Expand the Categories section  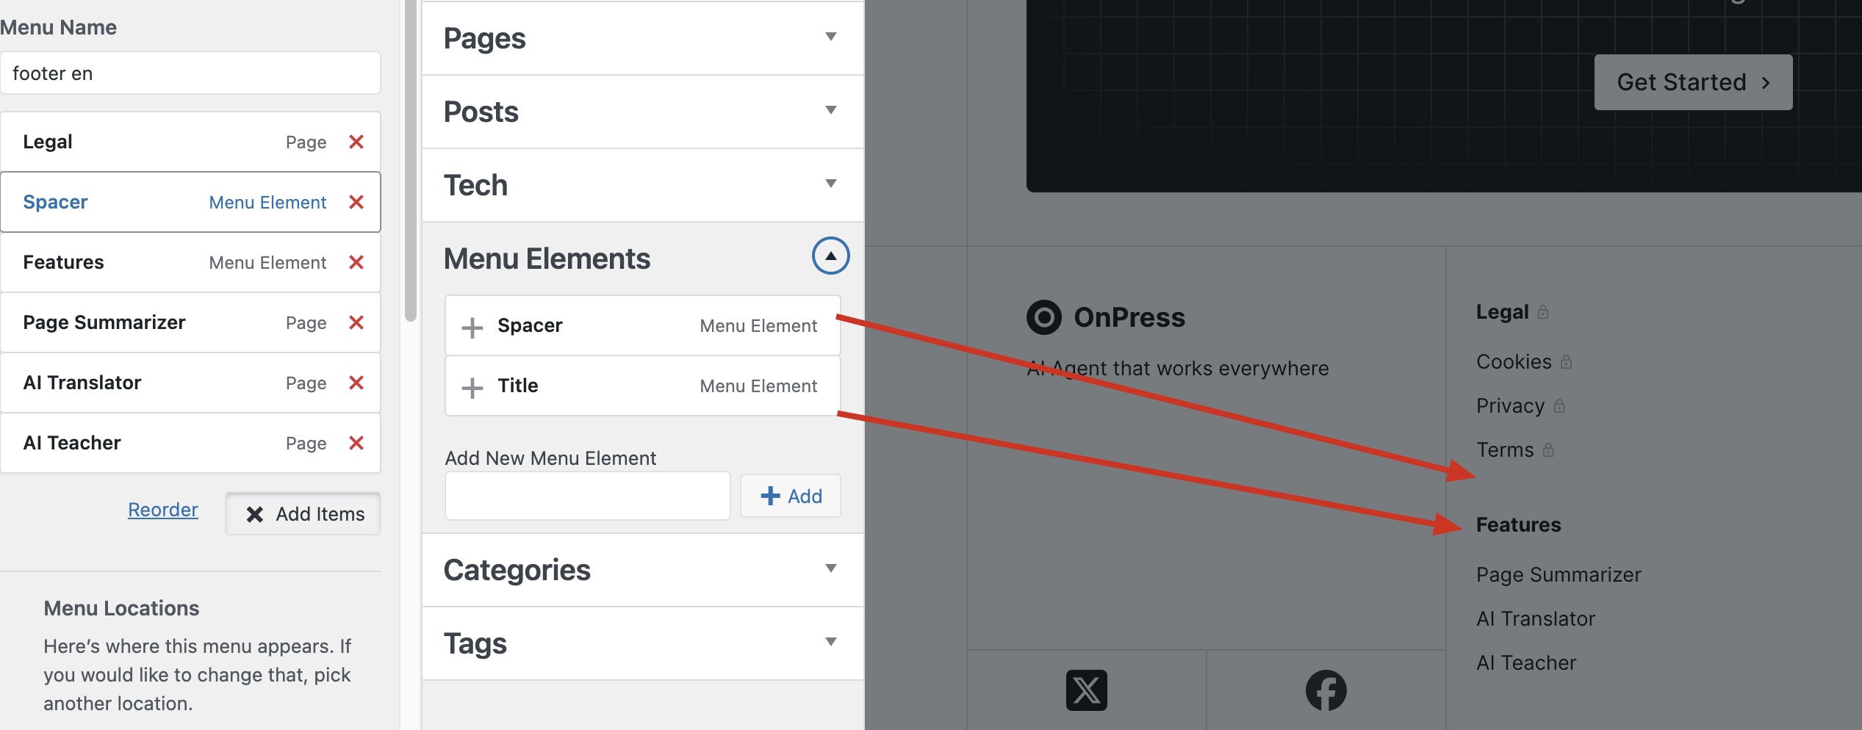(x=830, y=569)
